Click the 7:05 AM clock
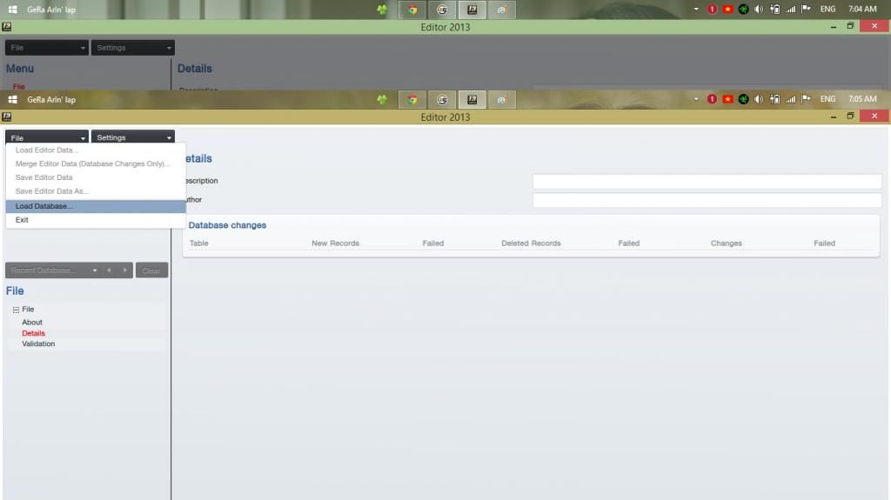Viewport: 891px width, 500px height. (862, 99)
